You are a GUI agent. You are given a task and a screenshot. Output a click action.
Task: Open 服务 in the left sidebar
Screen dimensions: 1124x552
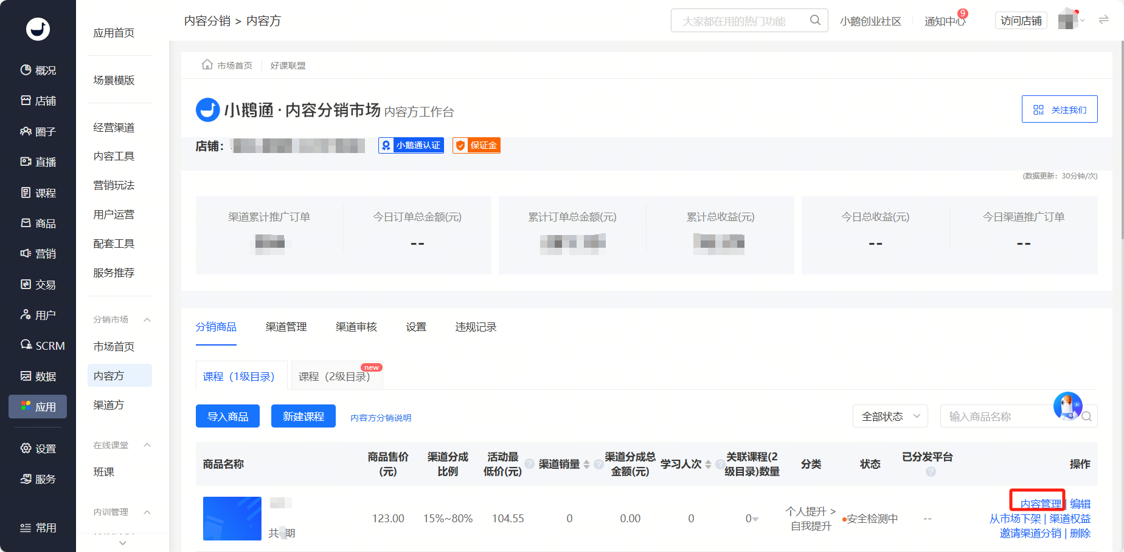click(x=38, y=479)
